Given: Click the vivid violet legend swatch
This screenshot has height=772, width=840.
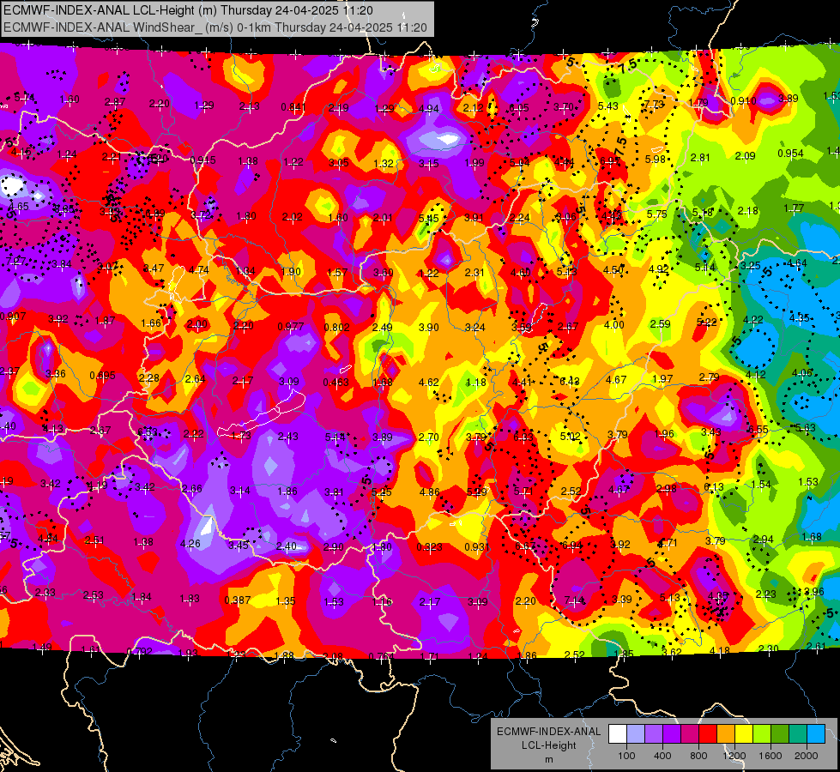Looking at the screenshot, I should coord(672,734).
